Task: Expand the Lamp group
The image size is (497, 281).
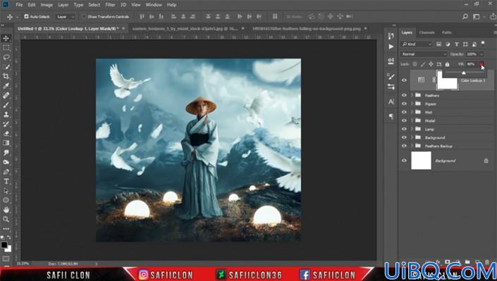Action: pos(412,129)
